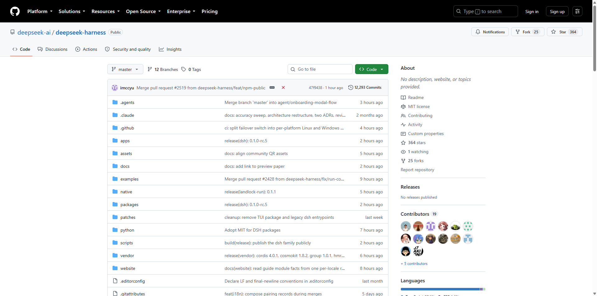Viewport: 597px width, 296px height.
Task: Click the native folder icon
Action: tap(115, 191)
